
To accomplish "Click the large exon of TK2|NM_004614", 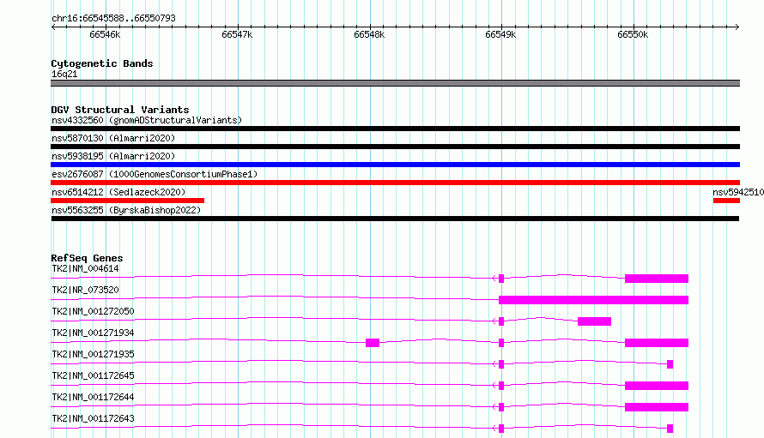I will point(657,279).
